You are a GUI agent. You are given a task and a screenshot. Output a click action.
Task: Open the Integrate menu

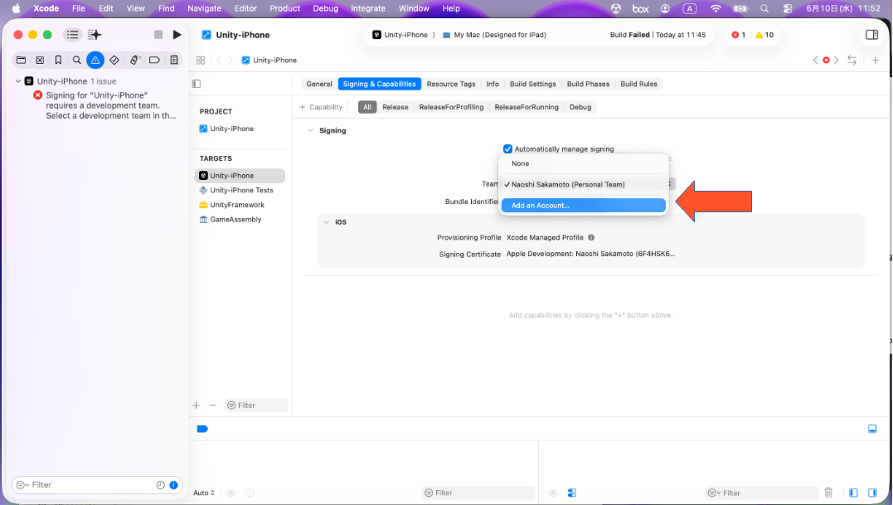368,8
